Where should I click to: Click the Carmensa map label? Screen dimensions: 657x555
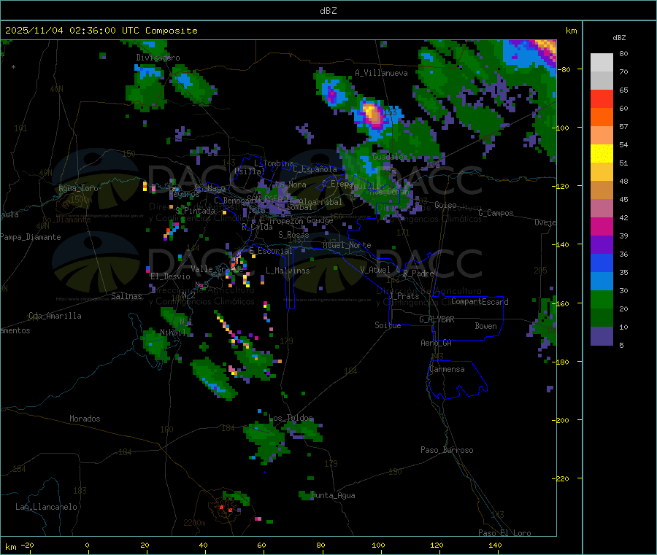tap(447, 369)
